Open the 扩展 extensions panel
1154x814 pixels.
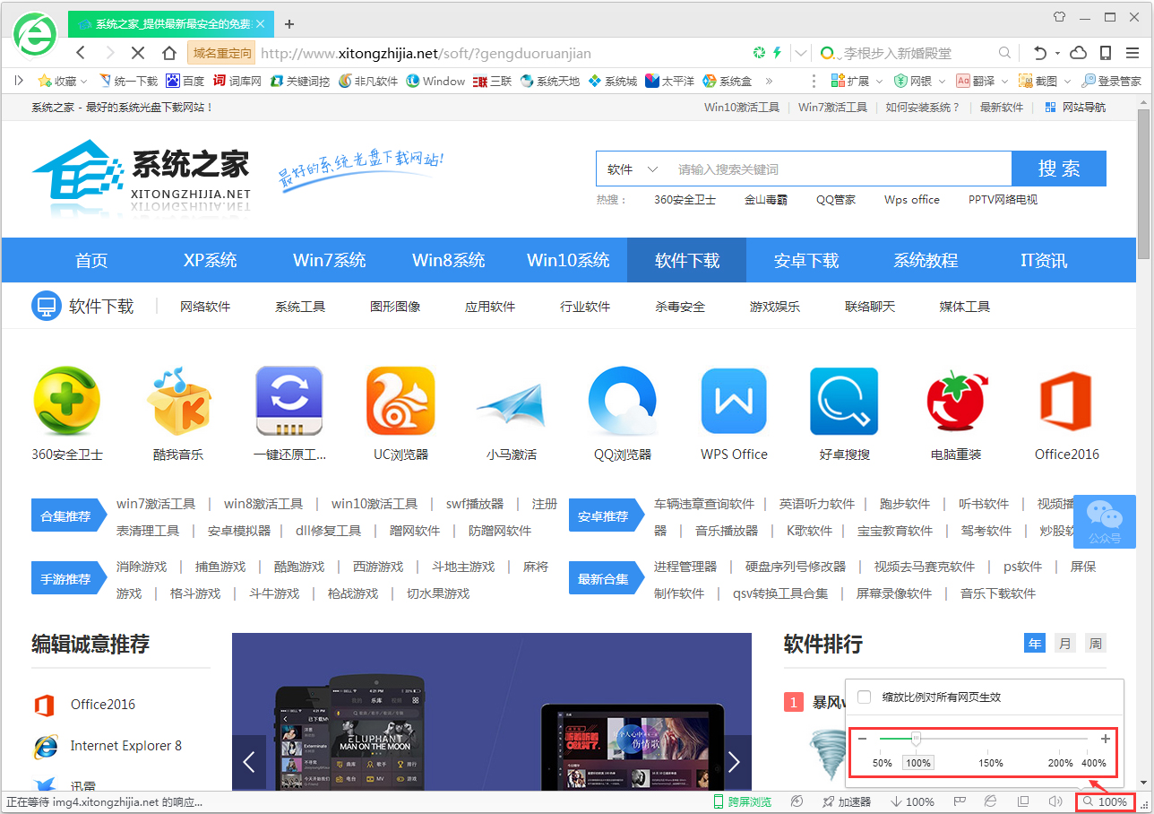coord(848,81)
